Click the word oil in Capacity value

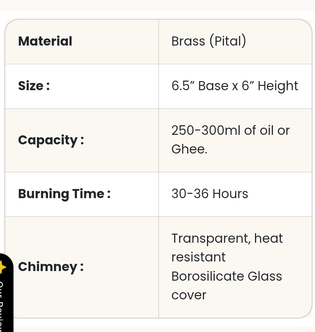coord(267,130)
